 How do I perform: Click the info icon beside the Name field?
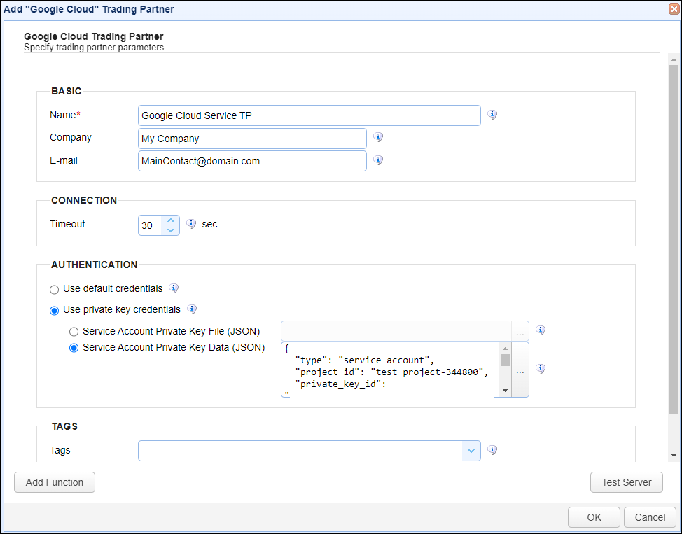click(x=492, y=115)
